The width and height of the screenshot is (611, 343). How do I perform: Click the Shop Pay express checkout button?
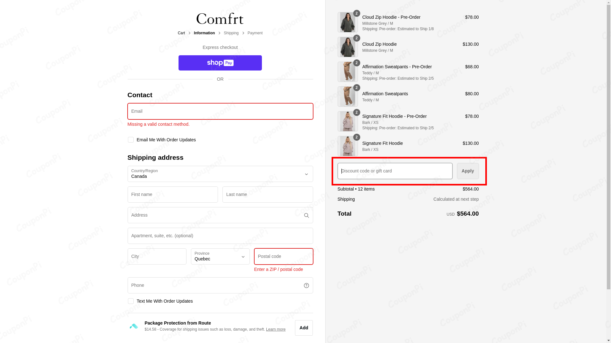pos(220,63)
